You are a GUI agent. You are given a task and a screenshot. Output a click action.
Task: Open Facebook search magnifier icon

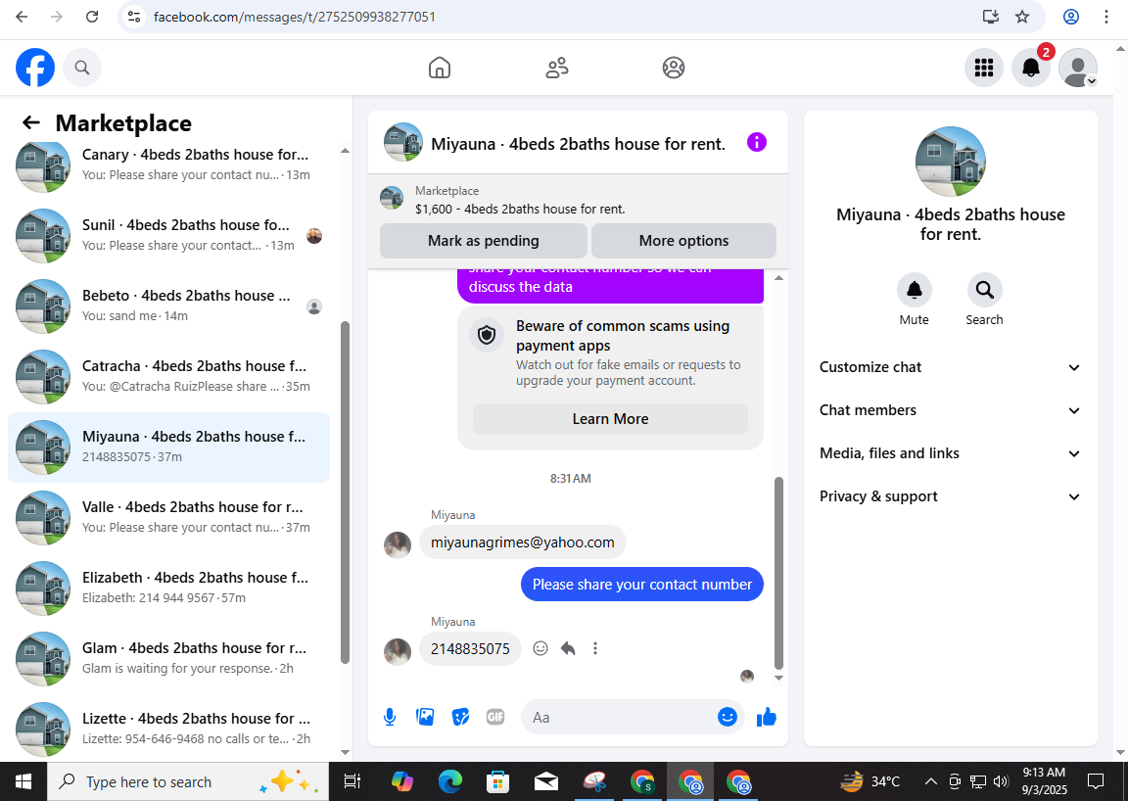click(x=82, y=68)
